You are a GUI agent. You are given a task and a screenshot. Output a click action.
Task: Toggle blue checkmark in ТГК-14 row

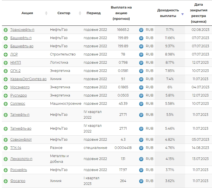click(141, 148)
